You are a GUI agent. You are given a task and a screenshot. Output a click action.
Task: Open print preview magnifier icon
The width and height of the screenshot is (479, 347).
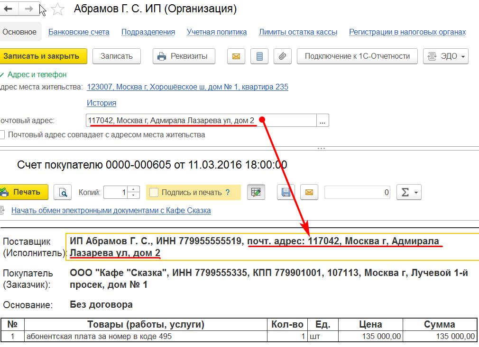[63, 192]
